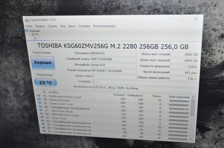Click power on hours value 156 ч
Image resolution: width=224 pixels, height=148 pixels.
[184, 79]
